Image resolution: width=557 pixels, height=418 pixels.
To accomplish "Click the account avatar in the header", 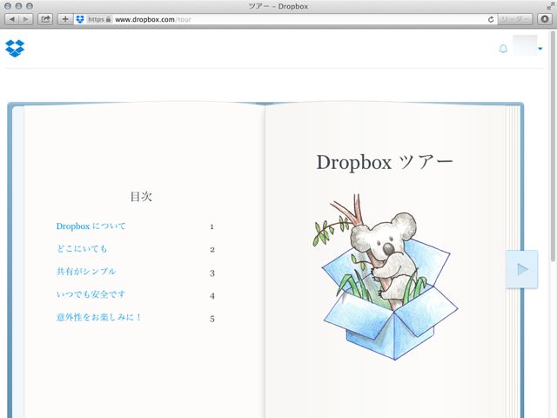I will 525,45.
